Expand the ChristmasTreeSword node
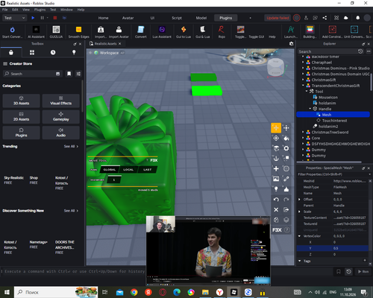 click(303, 132)
